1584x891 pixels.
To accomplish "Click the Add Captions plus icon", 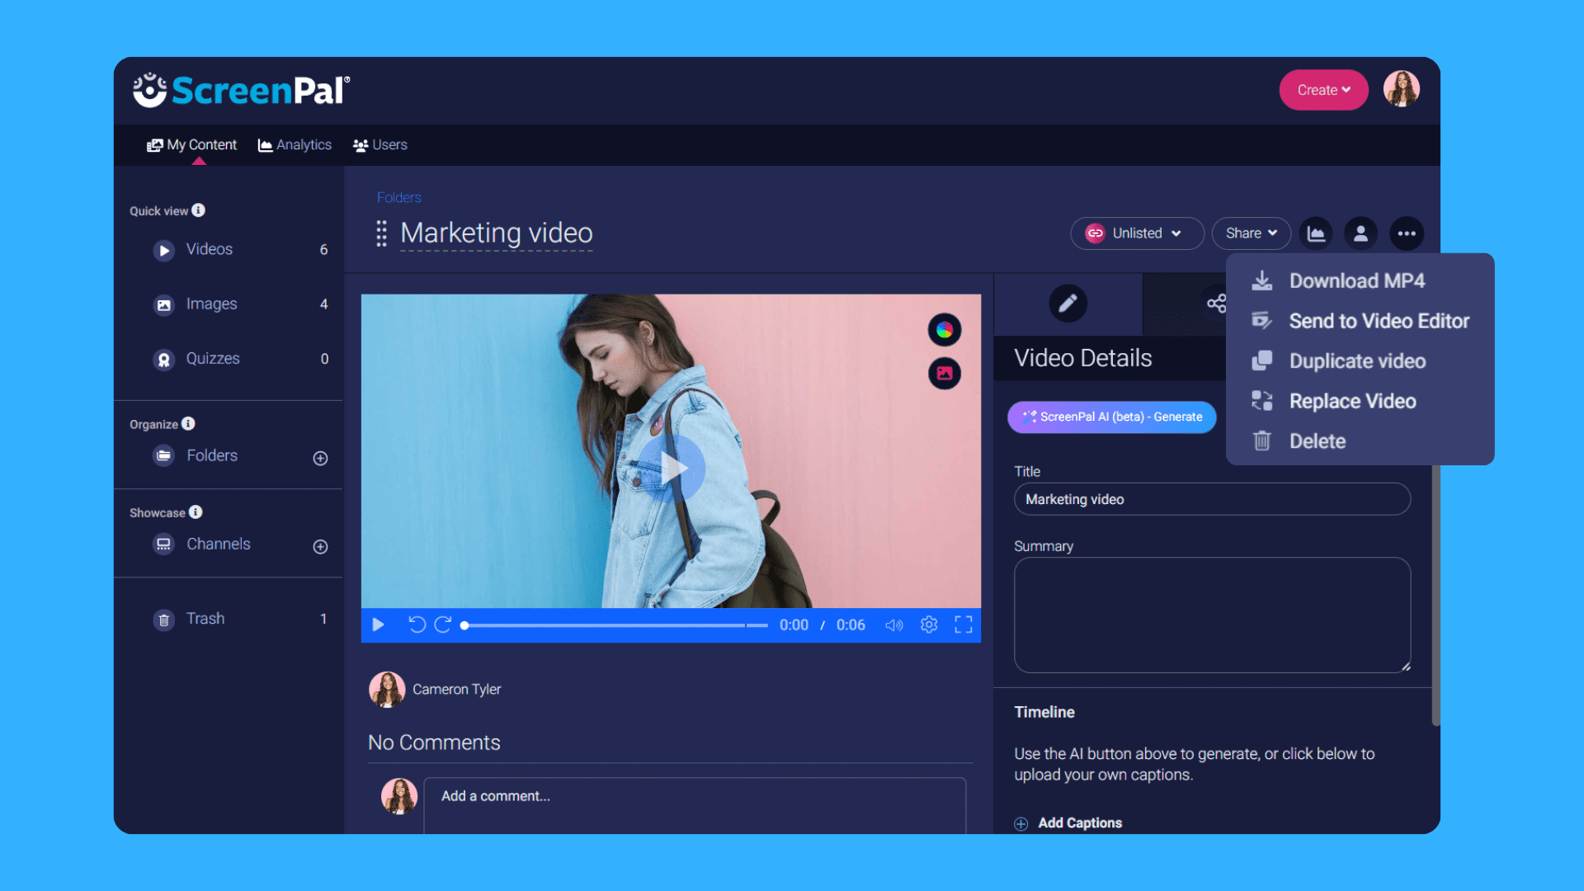I will tap(1021, 824).
